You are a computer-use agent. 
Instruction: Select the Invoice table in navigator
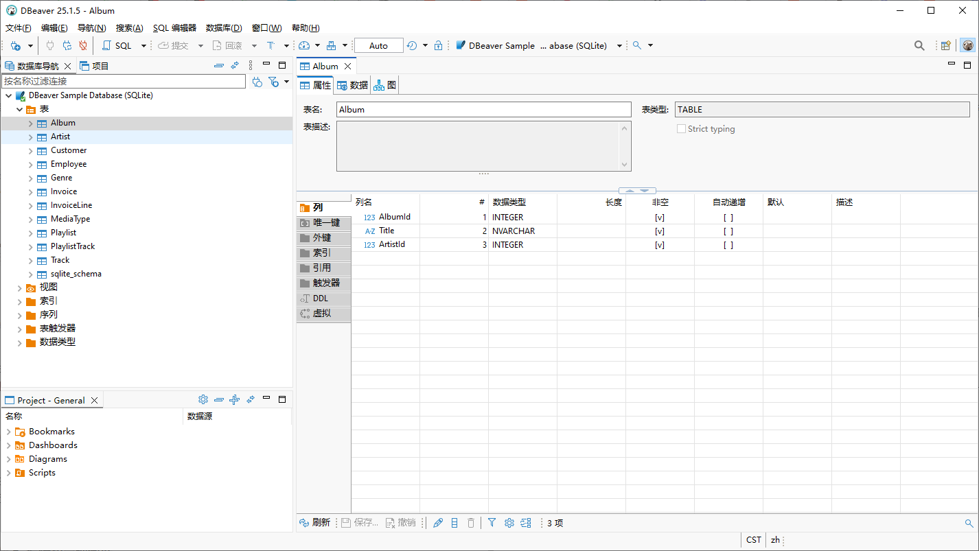63,191
